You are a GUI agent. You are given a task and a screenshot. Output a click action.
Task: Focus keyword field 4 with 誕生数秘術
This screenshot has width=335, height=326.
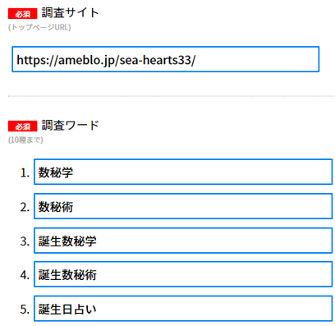pyautogui.click(x=183, y=274)
